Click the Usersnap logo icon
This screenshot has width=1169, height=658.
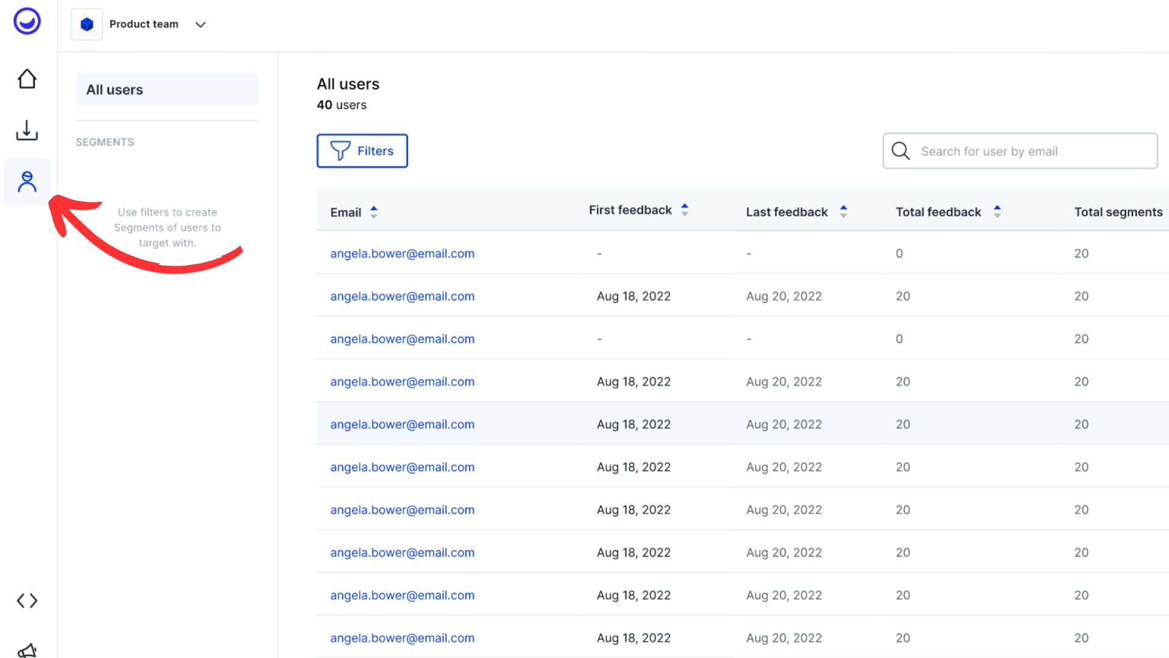27,21
